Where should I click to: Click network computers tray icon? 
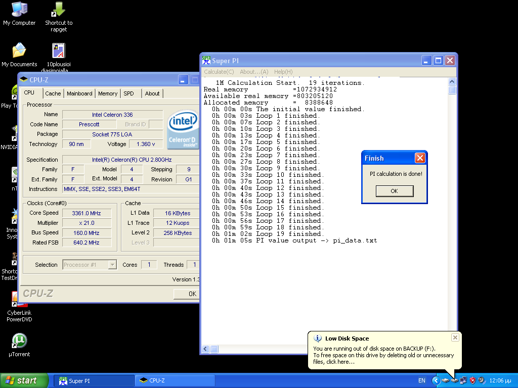[463, 380]
